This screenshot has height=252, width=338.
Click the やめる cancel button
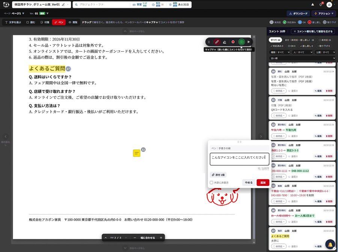(x=249, y=183)
